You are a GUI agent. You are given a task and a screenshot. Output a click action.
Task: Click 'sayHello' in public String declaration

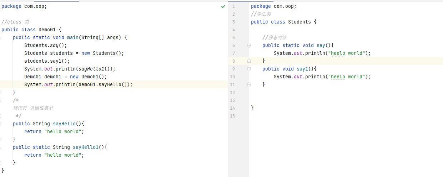click(64, 124)
